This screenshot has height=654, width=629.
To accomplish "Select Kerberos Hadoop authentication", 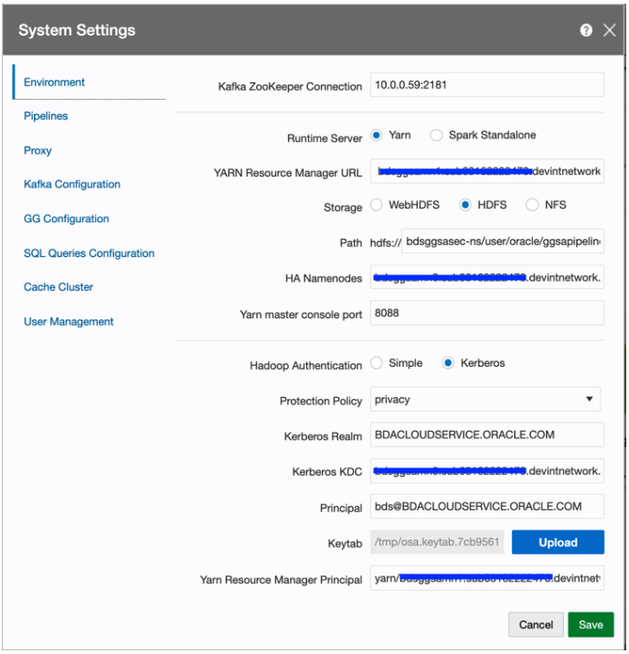I will tap(448, 363).
